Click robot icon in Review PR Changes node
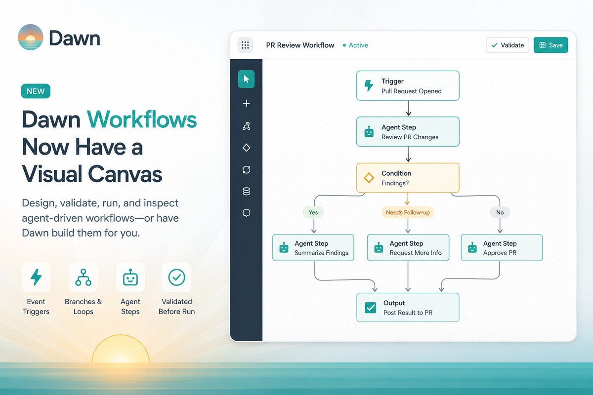 coord(369,132)
